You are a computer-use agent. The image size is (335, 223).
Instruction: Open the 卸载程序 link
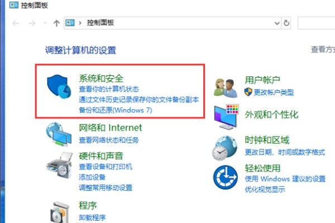[92, 217]
